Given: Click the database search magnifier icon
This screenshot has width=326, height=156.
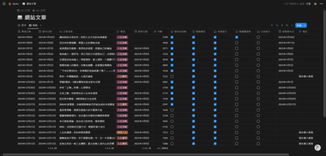Looking at the screenshot, I should [x=287, y=25].
